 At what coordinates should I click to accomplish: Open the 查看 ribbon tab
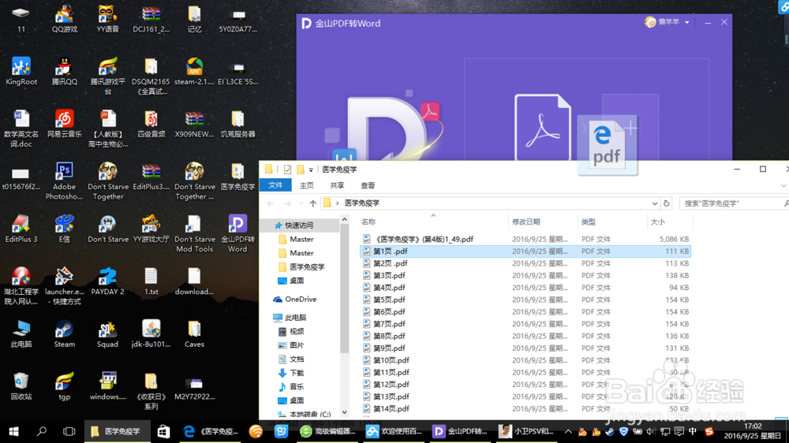(368, 185)
